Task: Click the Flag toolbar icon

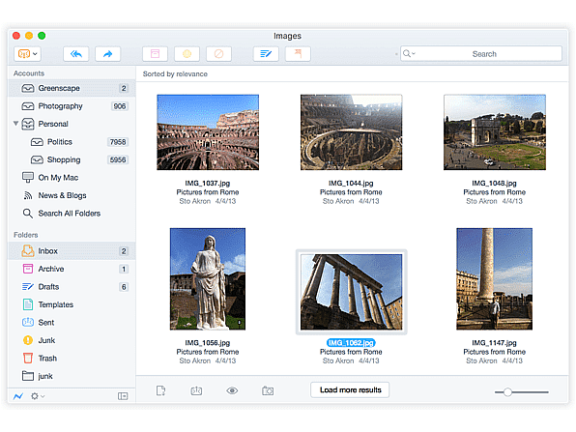Action: (x=298, y=54)
